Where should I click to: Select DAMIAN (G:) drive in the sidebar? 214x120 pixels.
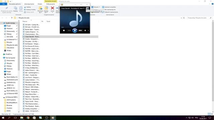(x=11, y=82)
